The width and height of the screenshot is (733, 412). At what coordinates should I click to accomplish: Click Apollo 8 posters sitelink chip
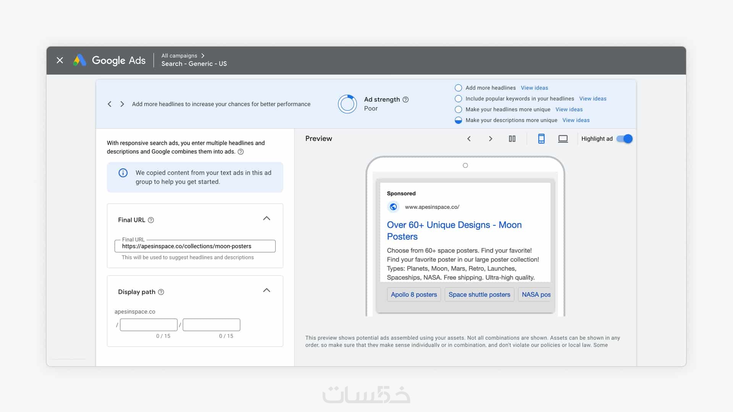click(x=414, y=295)
